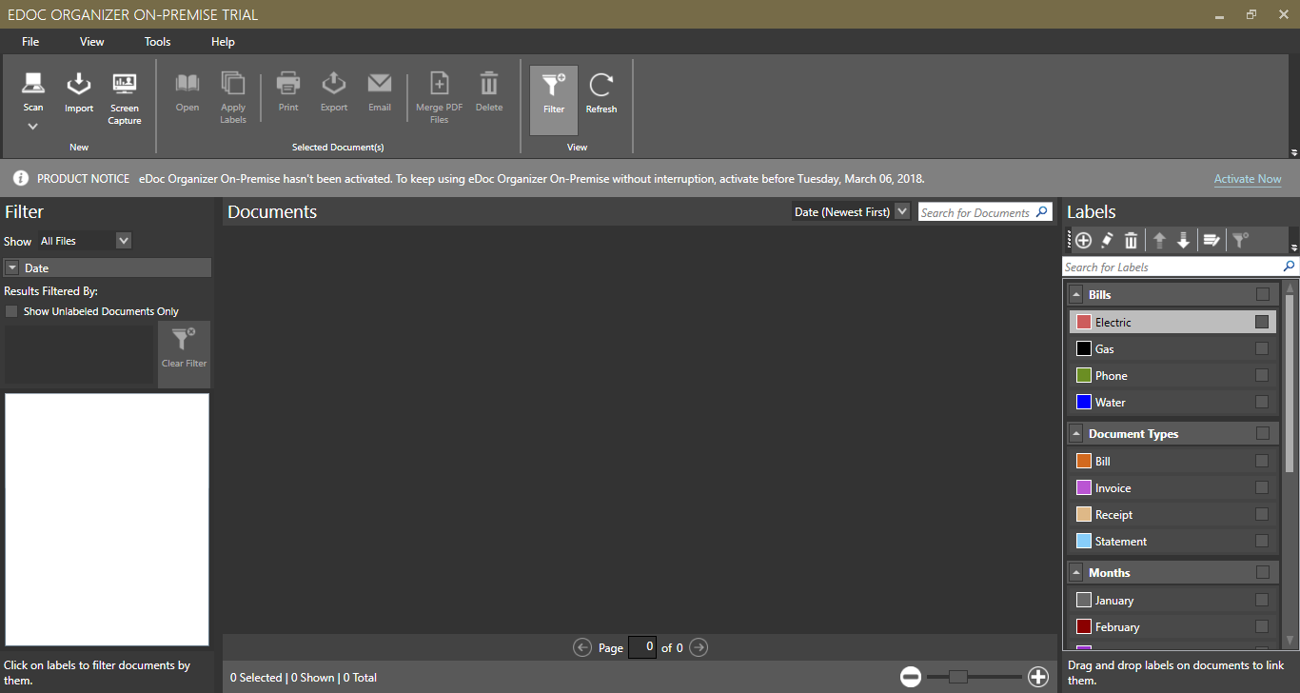
Task: Click the edit labels list icon
Action: (1211, 241)
